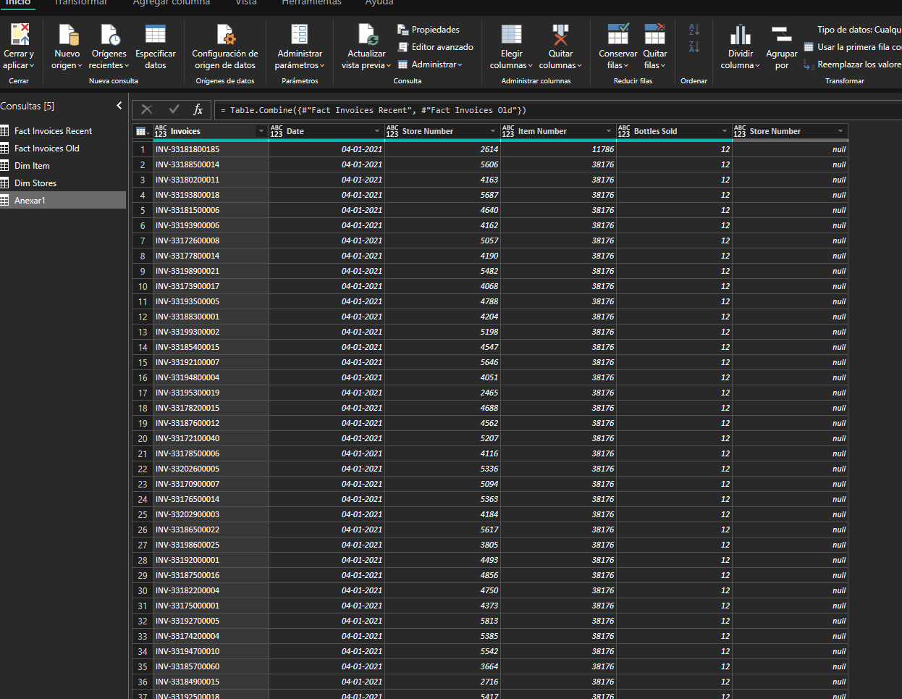Screen dimensions: 902x699
Task: Switch to the Agregar columna tab
Action: point(171,3)
